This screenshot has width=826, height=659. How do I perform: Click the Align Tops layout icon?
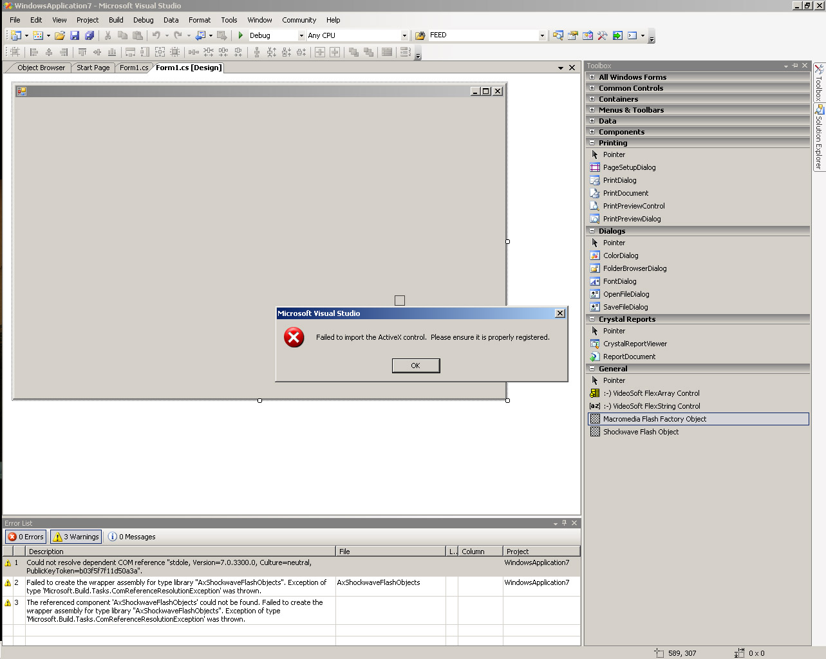[82, 52]
